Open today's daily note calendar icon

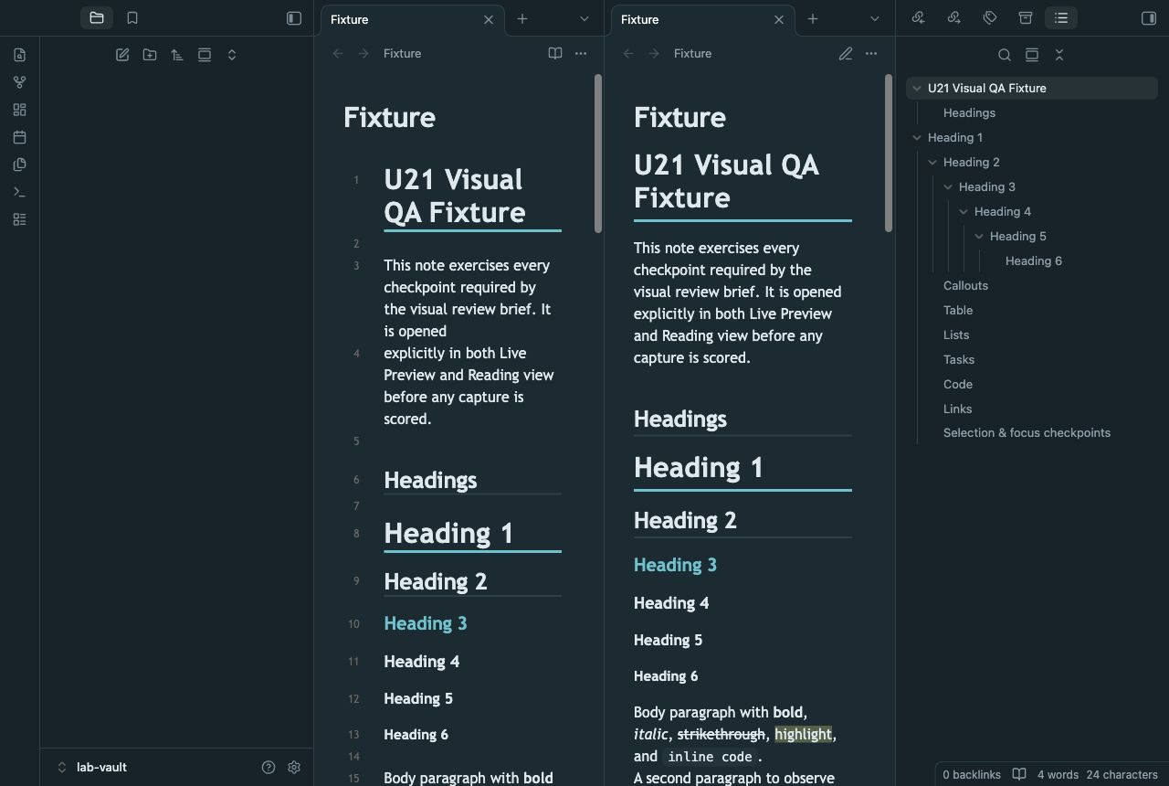pyautogui.click(x=19, y=137)
